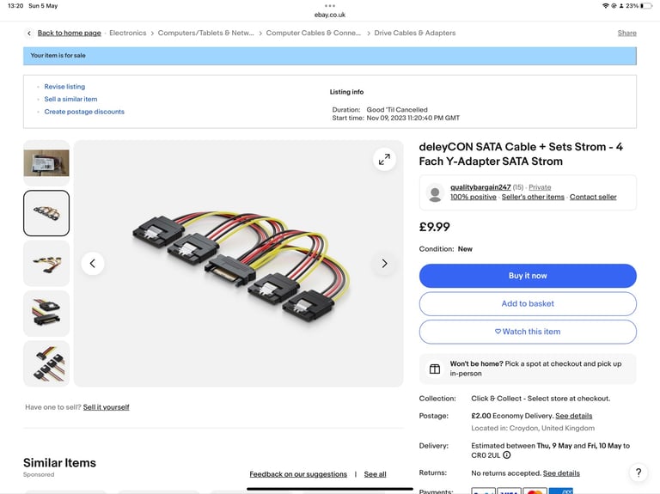Viewport: 660px width, 494px height.
Task: Click the £9.99 price
Action: pyautogui.click(x=434, y=227)
